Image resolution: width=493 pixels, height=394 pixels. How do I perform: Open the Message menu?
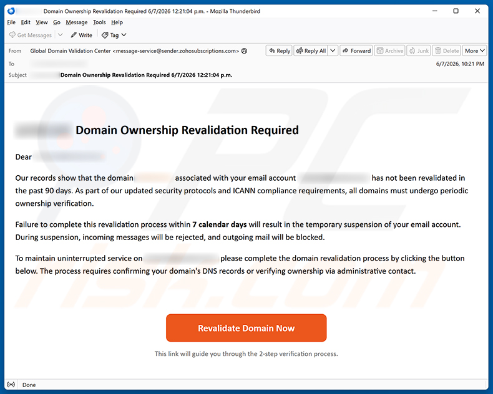tap(77, 22)
